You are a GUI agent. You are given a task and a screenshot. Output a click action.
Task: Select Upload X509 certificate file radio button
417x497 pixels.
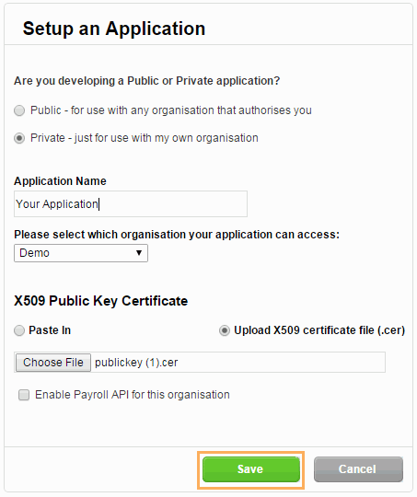click(225, 330)
